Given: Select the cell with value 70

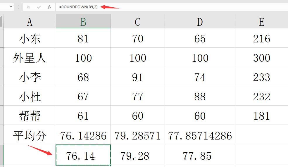Looking at the screenshot, I should click(138, 38).
